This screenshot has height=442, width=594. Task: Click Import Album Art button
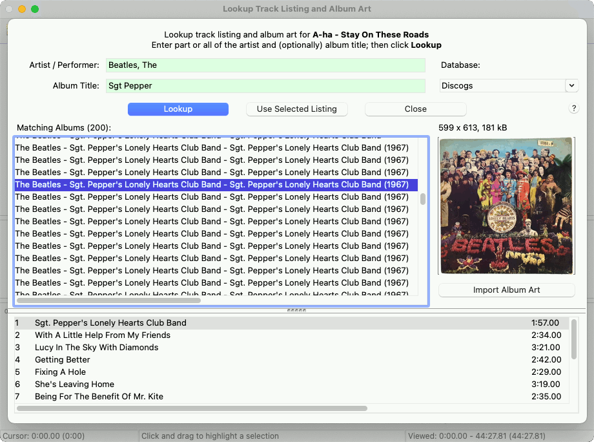506,290
